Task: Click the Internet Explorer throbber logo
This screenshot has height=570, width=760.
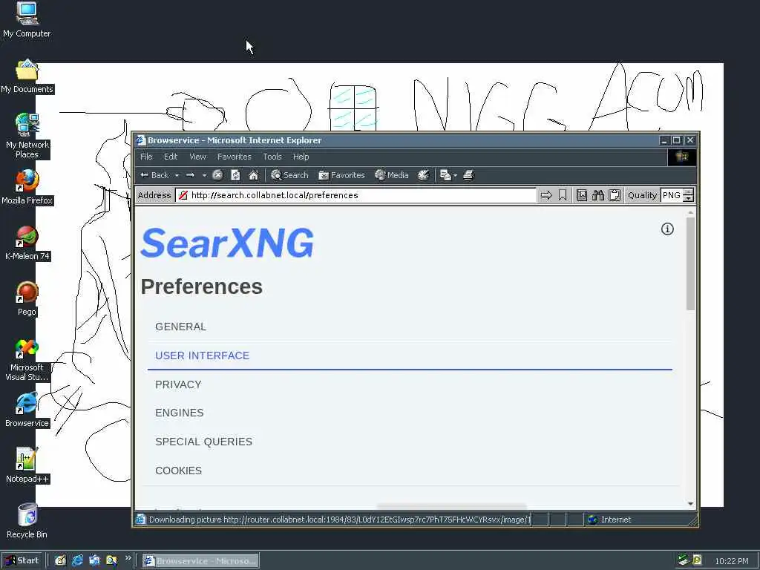Action: pos(682,157)
